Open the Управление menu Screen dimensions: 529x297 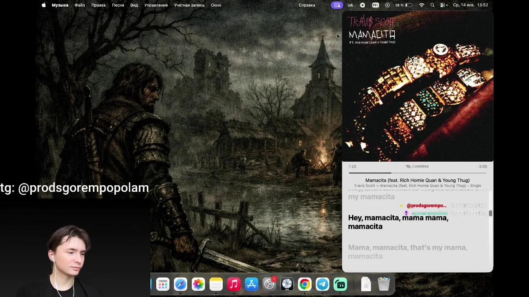(156, 5)
